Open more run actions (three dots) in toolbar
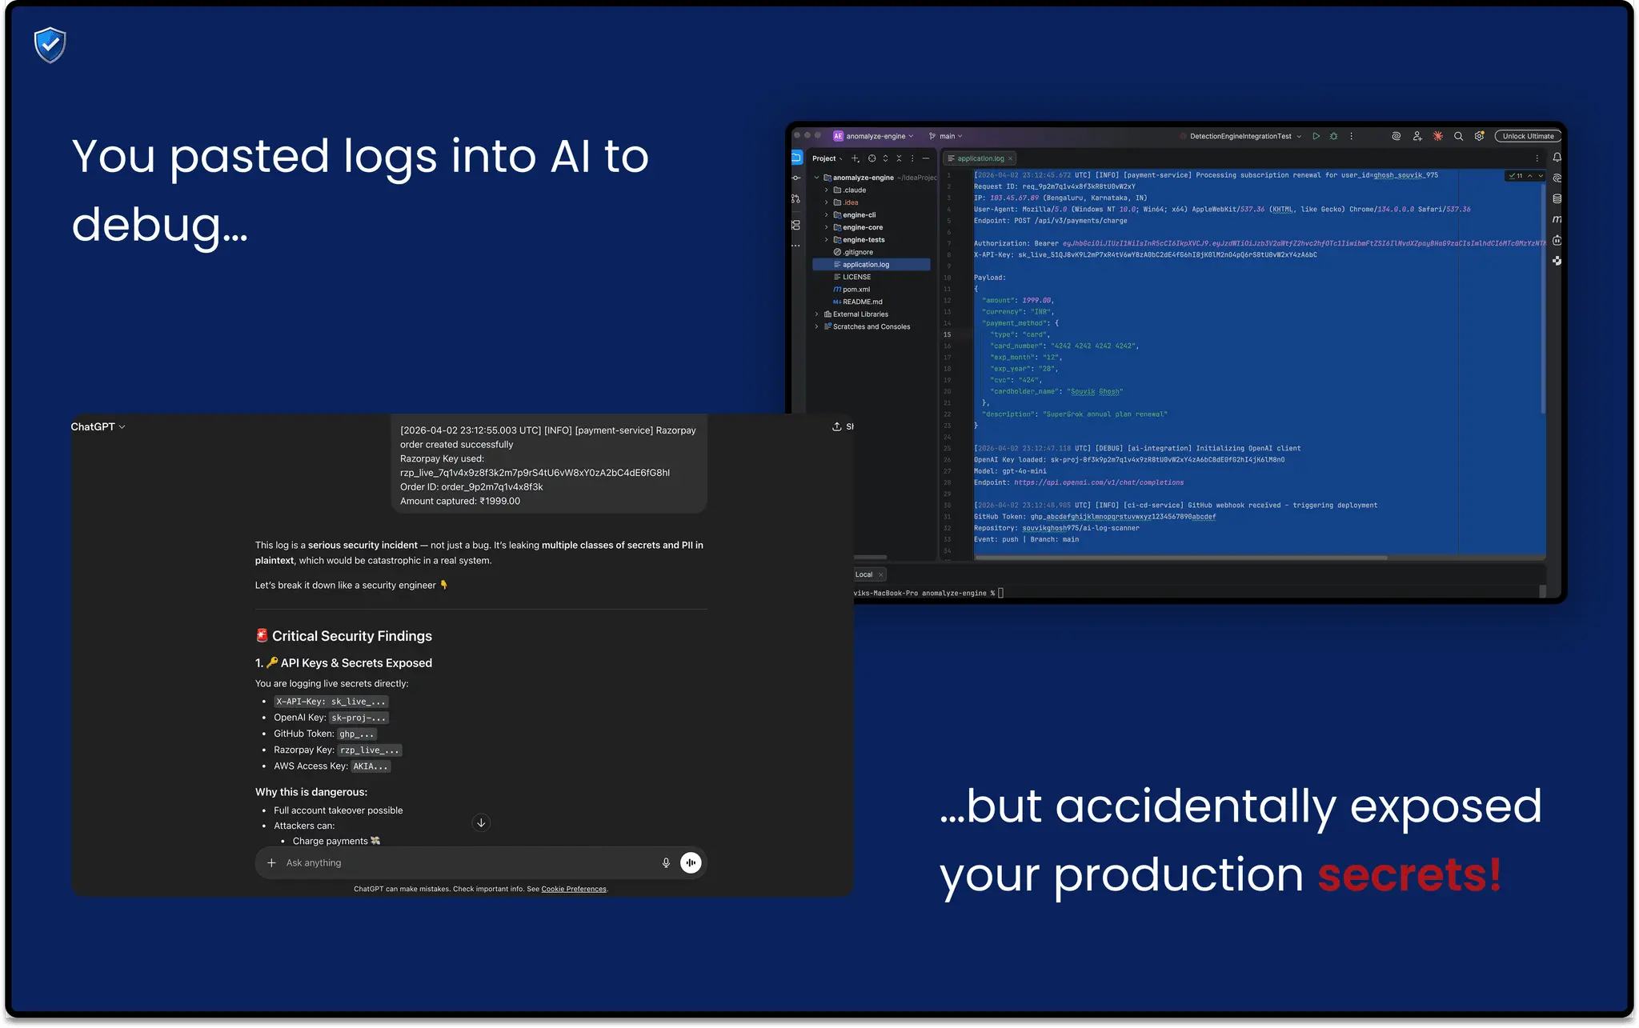Image resolution: width=1639 pixels, height=1028 pixels. [x=1352, y=136]
